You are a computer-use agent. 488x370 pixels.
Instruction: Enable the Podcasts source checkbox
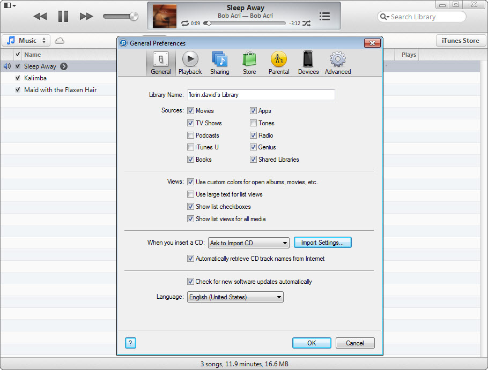pyautogui.click(x=191, y=135)
